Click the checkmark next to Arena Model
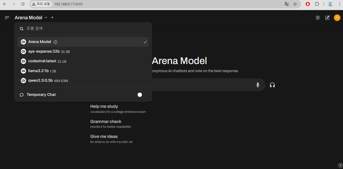Viewport: 343px width, 169px height. (x=145, y=42)
